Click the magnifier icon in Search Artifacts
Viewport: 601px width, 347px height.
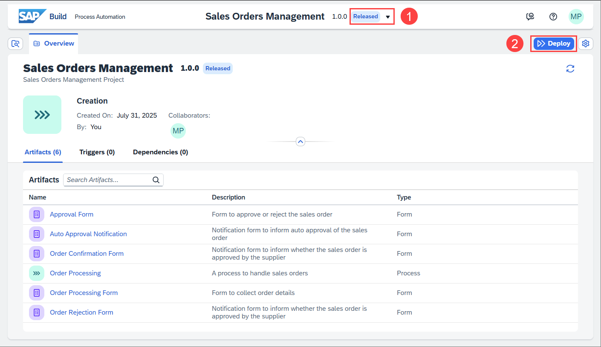[156, 180]
